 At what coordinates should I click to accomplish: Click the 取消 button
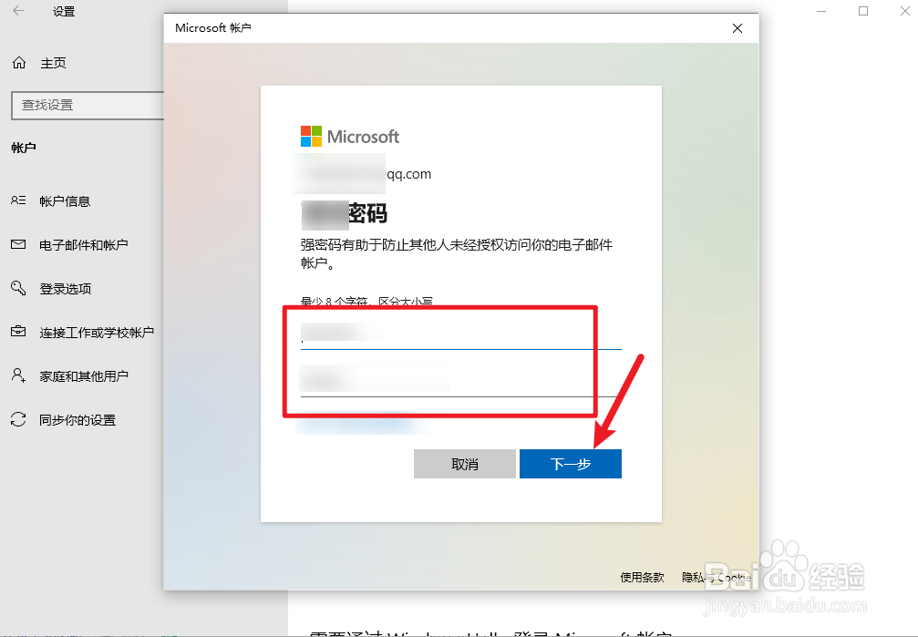[x=464, y=464]
